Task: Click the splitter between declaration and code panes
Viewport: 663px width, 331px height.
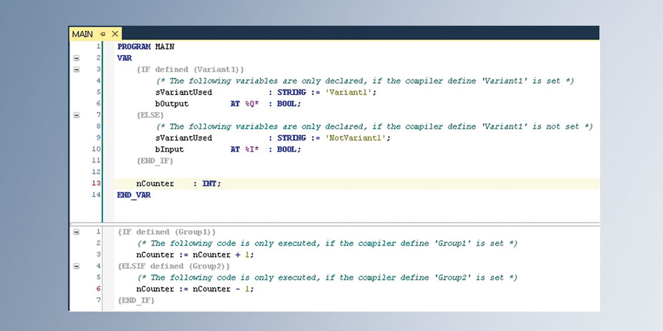Action: [334, 223]
